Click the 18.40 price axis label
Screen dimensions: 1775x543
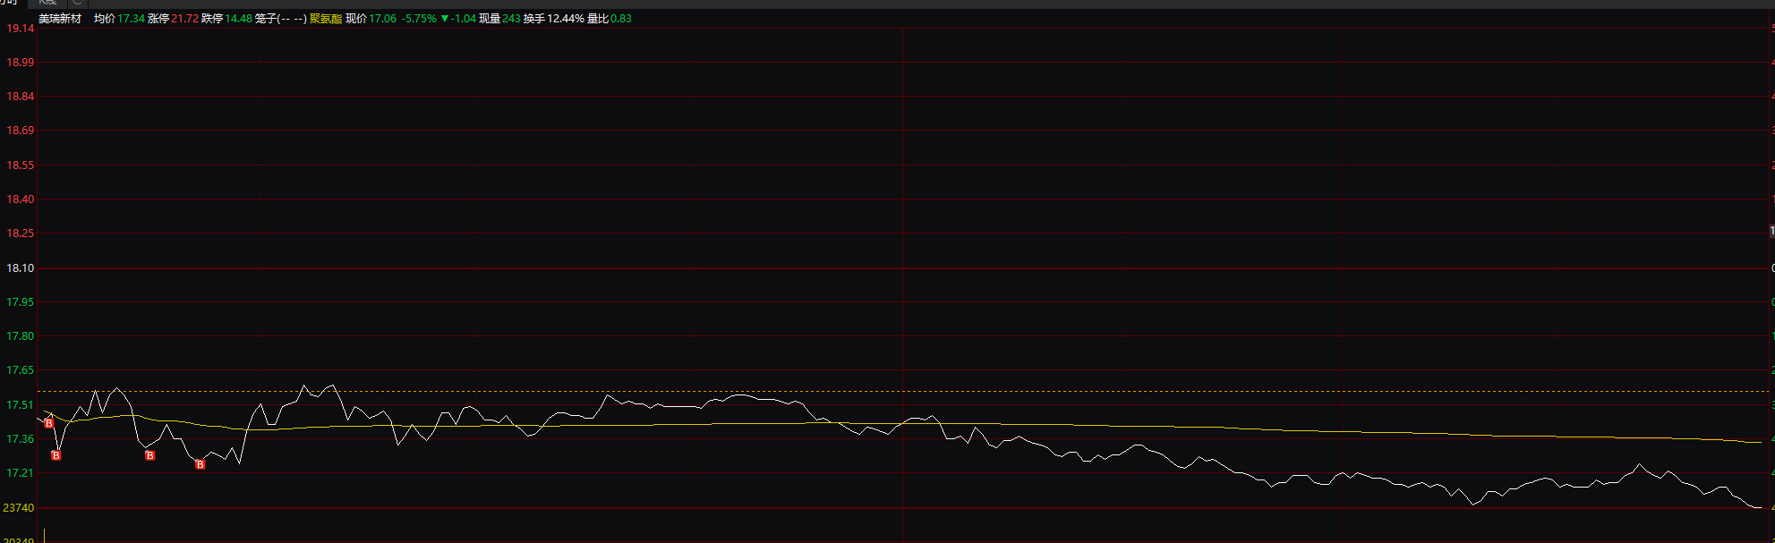(x=21, y=199)
